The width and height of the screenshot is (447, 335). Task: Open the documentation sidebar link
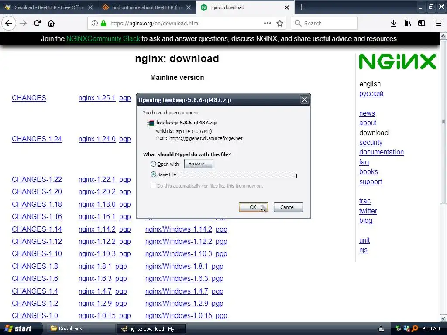pos(382,152)
